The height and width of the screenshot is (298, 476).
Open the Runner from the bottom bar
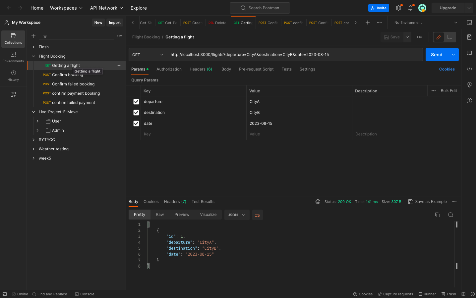[427, 294]
